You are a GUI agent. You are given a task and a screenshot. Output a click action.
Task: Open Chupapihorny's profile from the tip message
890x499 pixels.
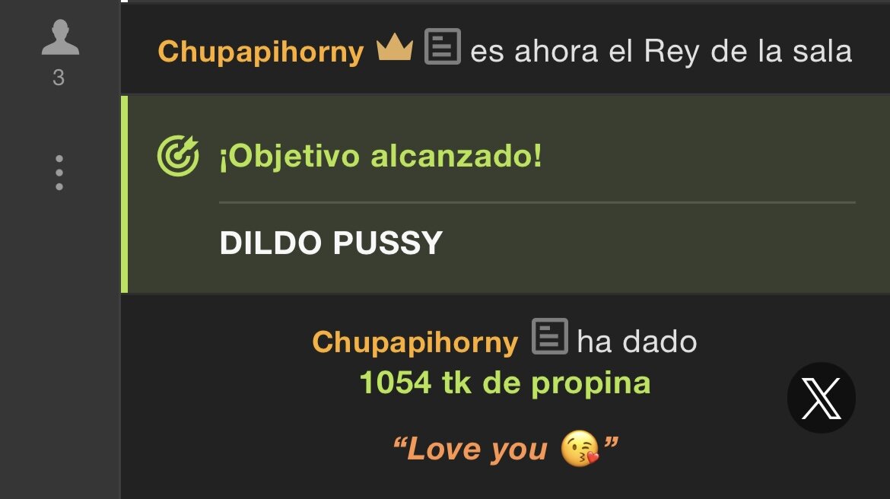pyautogui.click(x=415, y=343)
